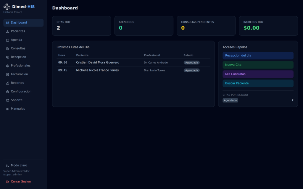This screenshot has height=189, width=303.
Task: Go to Dashboard in the sidebar
Action: [x=23, y=23]
